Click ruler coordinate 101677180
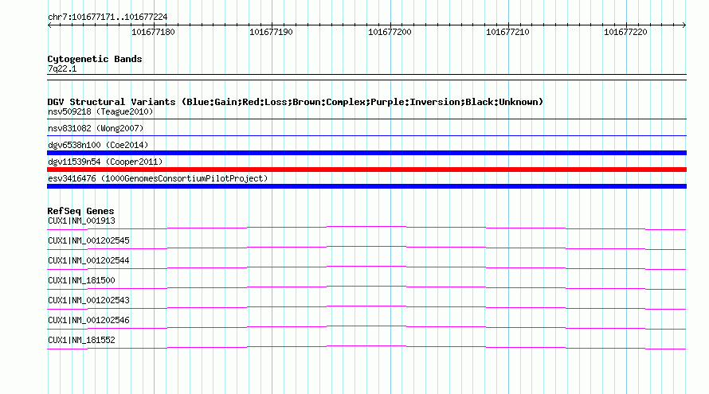709x394 pixels. click(x=153, y=32)
